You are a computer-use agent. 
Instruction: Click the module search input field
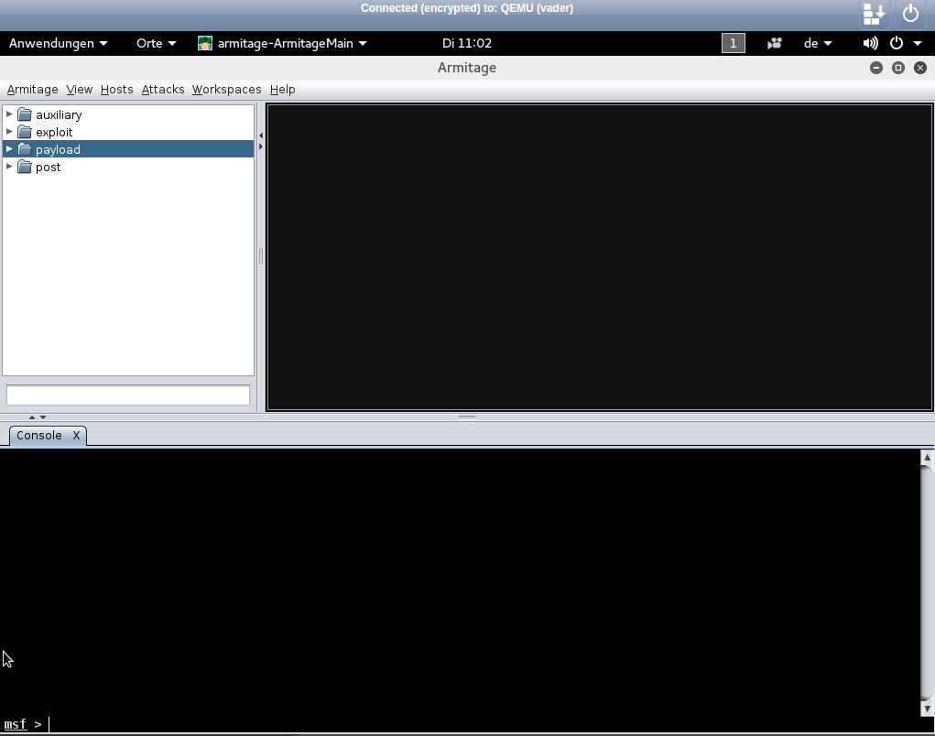(128, 395)
